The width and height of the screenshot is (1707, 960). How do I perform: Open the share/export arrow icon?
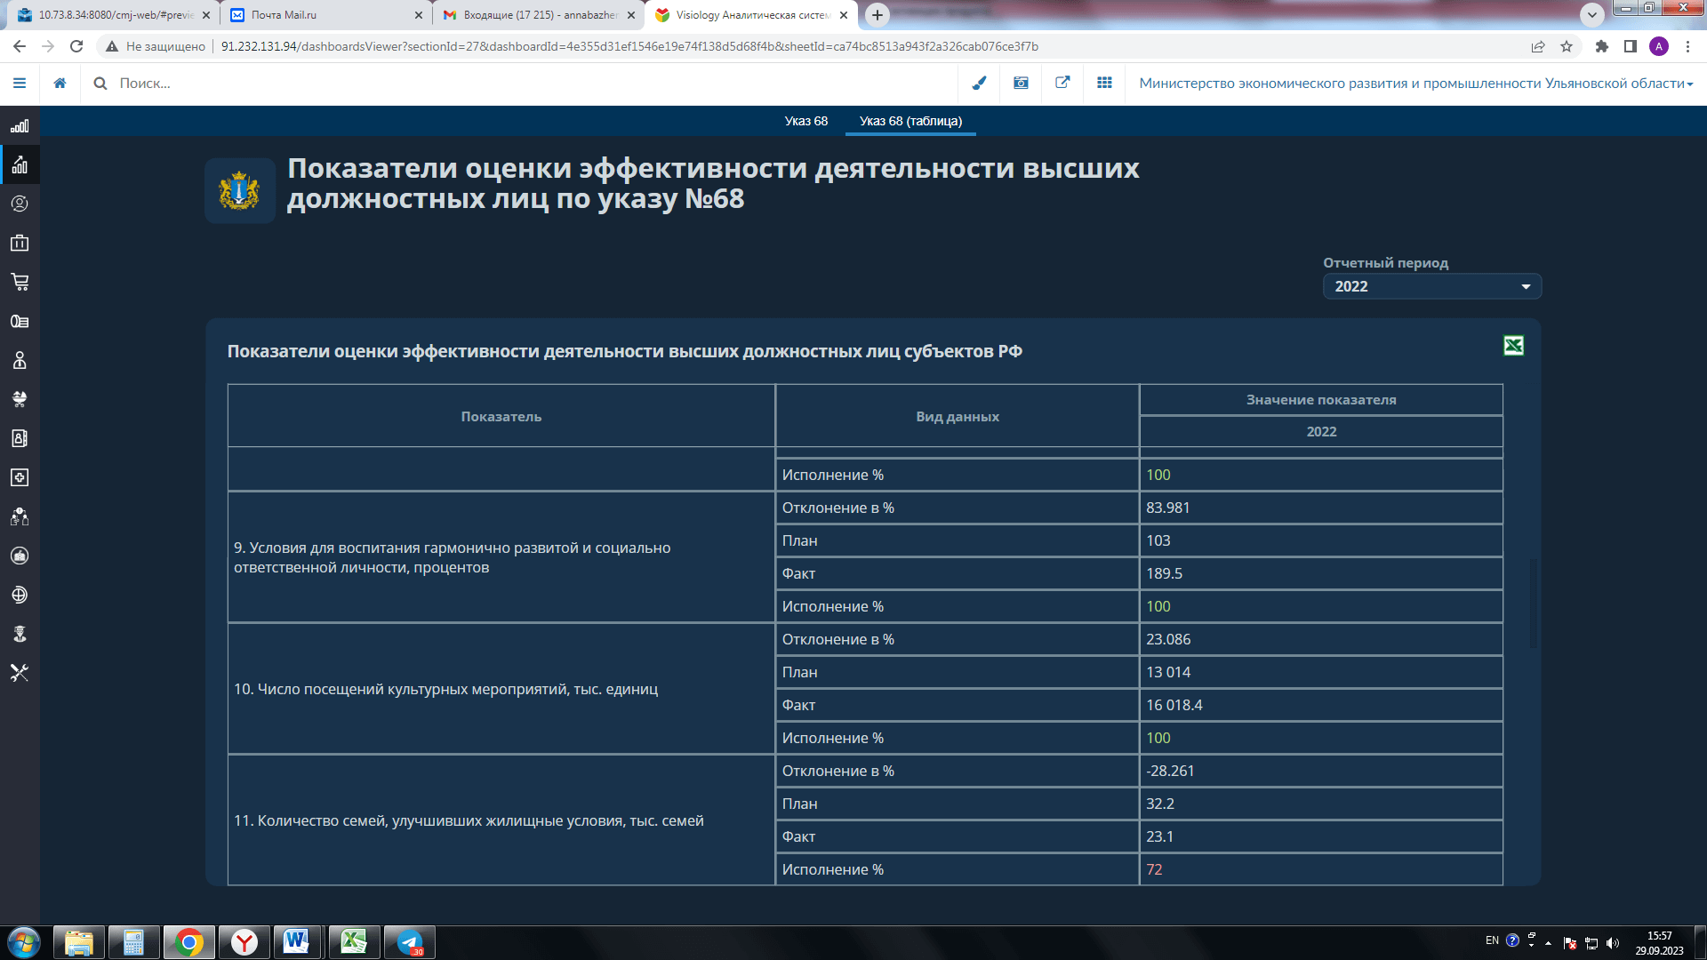[x=1062, y=83]
